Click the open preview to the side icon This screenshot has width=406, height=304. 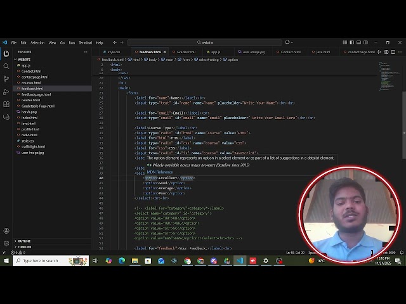point(386,52)
